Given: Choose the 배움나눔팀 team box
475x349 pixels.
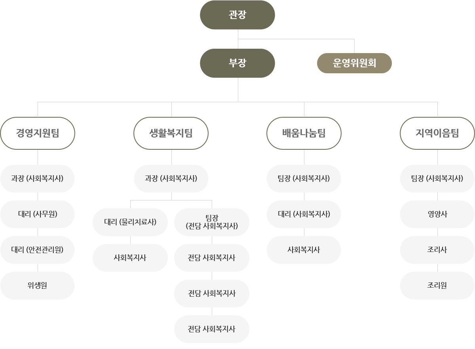Looking at the screenshot, I should coord(304,133).
